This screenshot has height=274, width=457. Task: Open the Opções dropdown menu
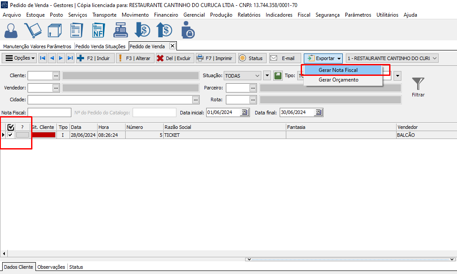19,58
